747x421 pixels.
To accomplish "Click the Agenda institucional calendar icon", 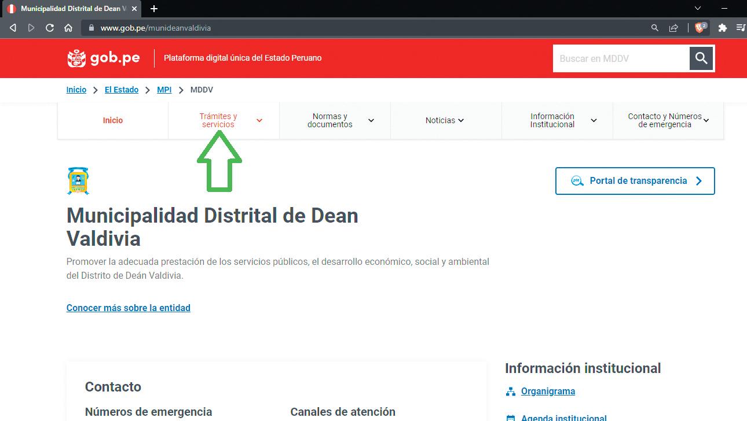I will [x=511, y=418].
